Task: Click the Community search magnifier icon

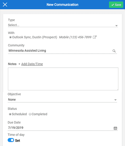Action: pos(114,51)
